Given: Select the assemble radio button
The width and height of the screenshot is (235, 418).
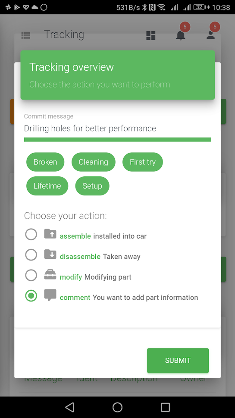Looking at the screenshot, I should point(31,235).
